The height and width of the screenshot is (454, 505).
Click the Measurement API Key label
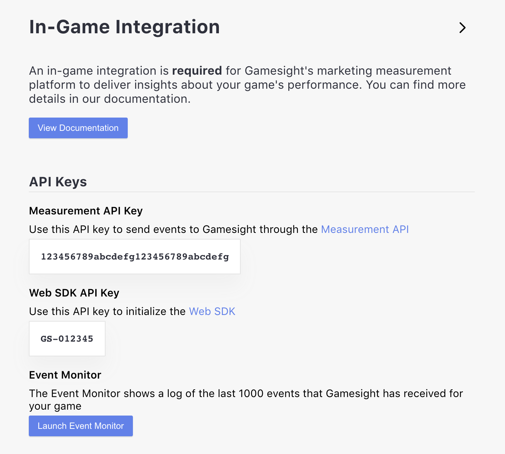click(86, 211)
